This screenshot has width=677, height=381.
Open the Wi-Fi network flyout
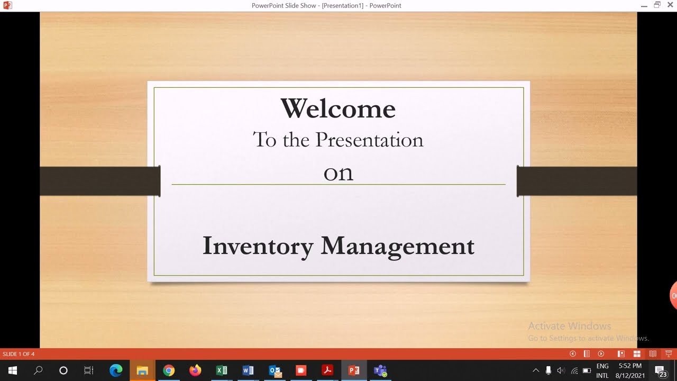point(574,370)
